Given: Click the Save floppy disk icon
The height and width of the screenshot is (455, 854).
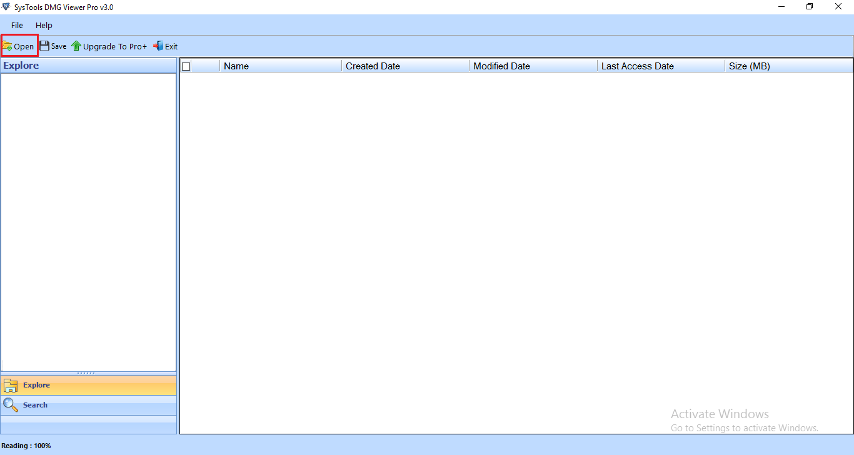Looking at the screenshot, I should [x=44, y=46].
